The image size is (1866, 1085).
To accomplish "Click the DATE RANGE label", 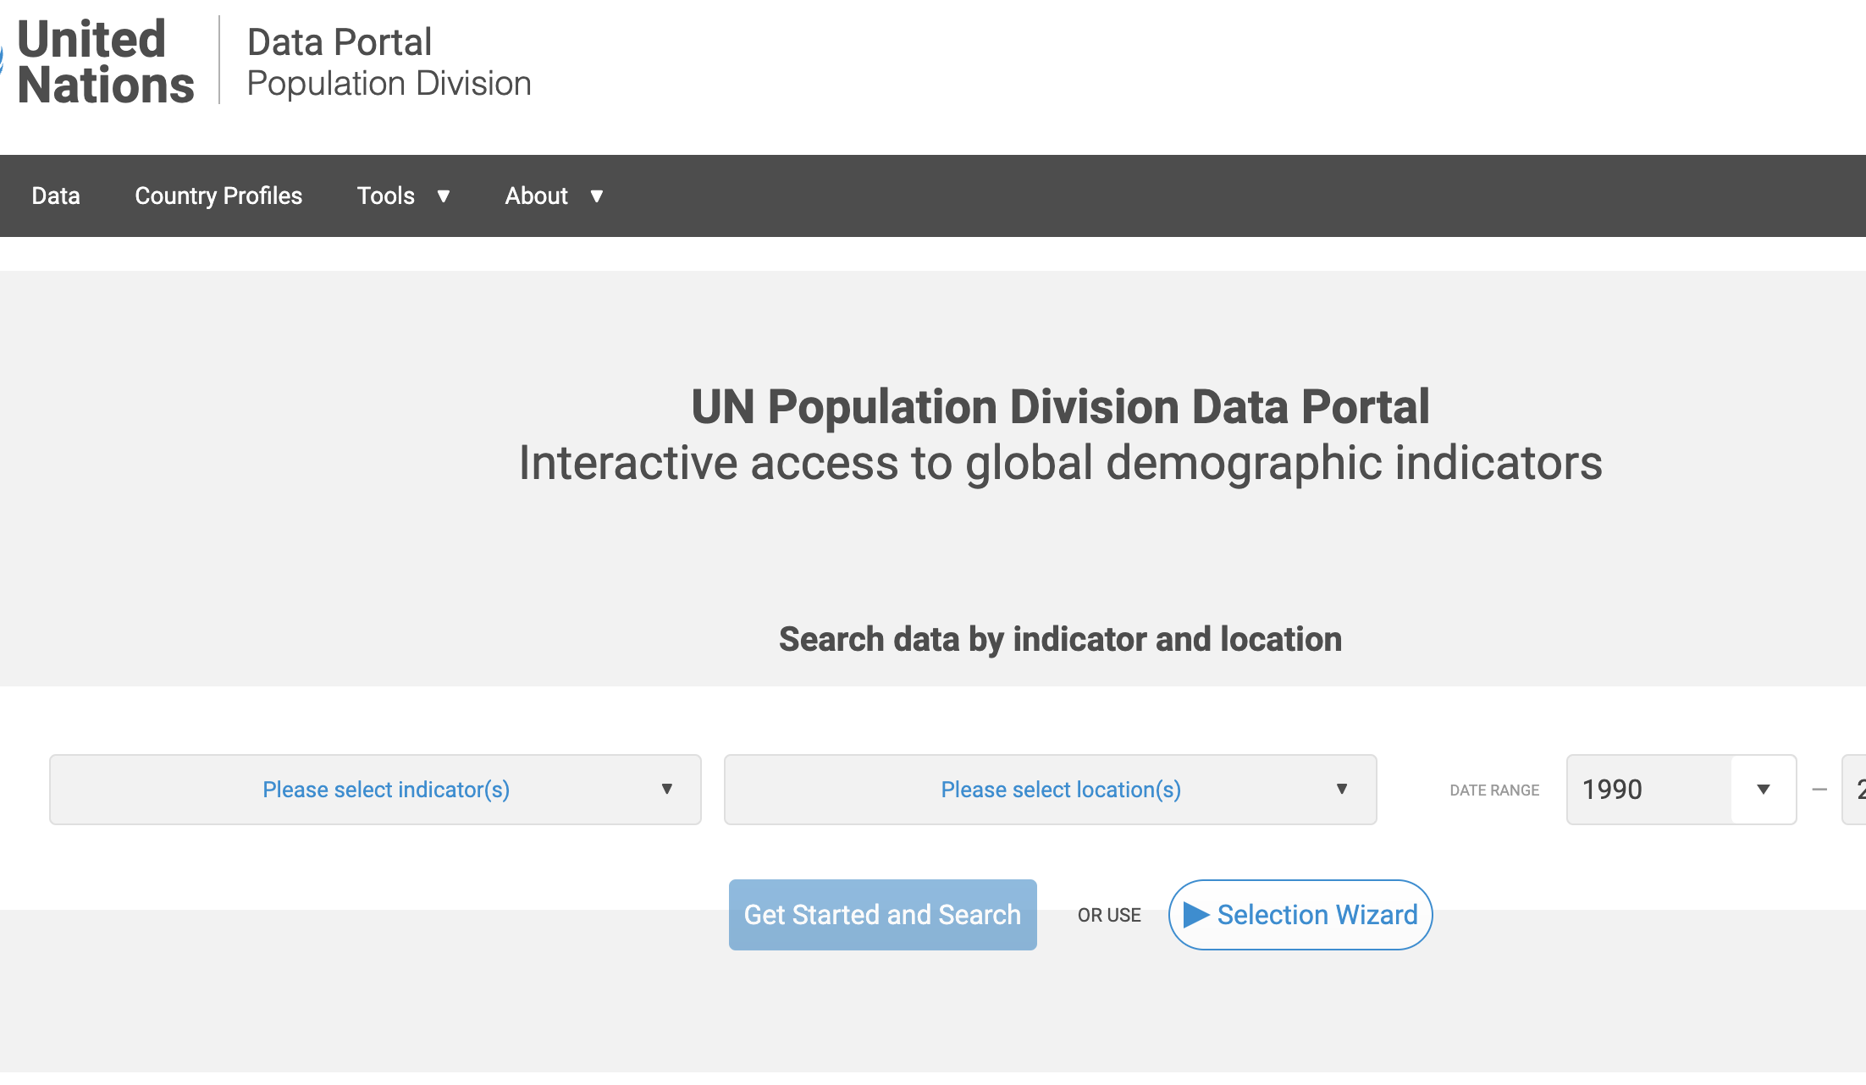I will coord(1494,790).
